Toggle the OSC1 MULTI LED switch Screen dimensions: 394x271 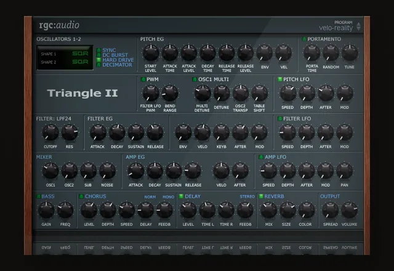[195, 79]
